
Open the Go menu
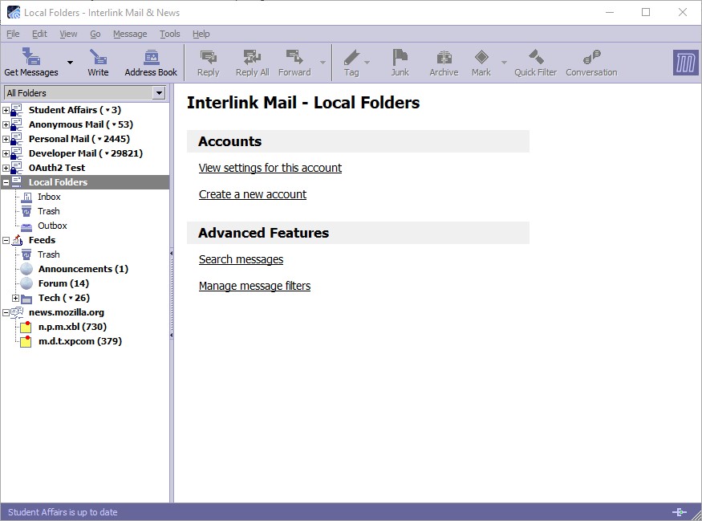[95, 34]
